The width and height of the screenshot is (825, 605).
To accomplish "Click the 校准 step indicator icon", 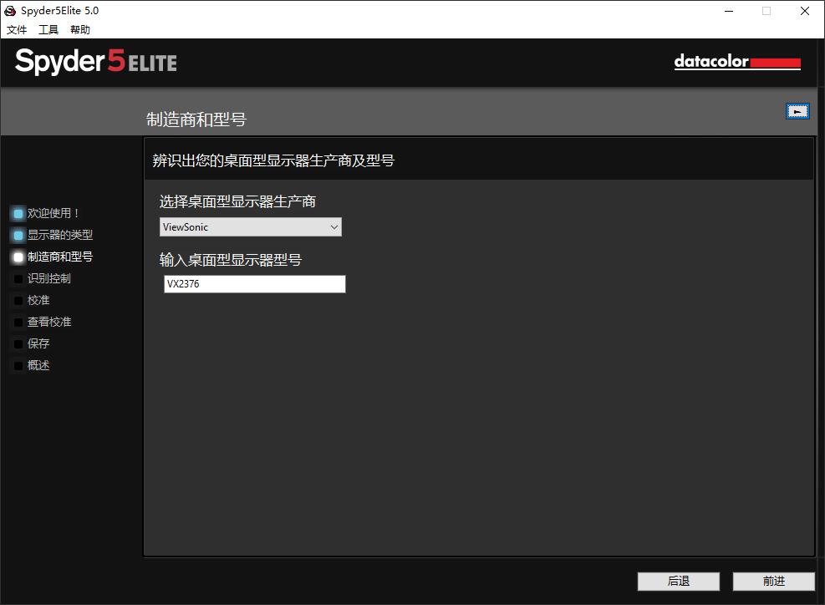I will point(18,301).
